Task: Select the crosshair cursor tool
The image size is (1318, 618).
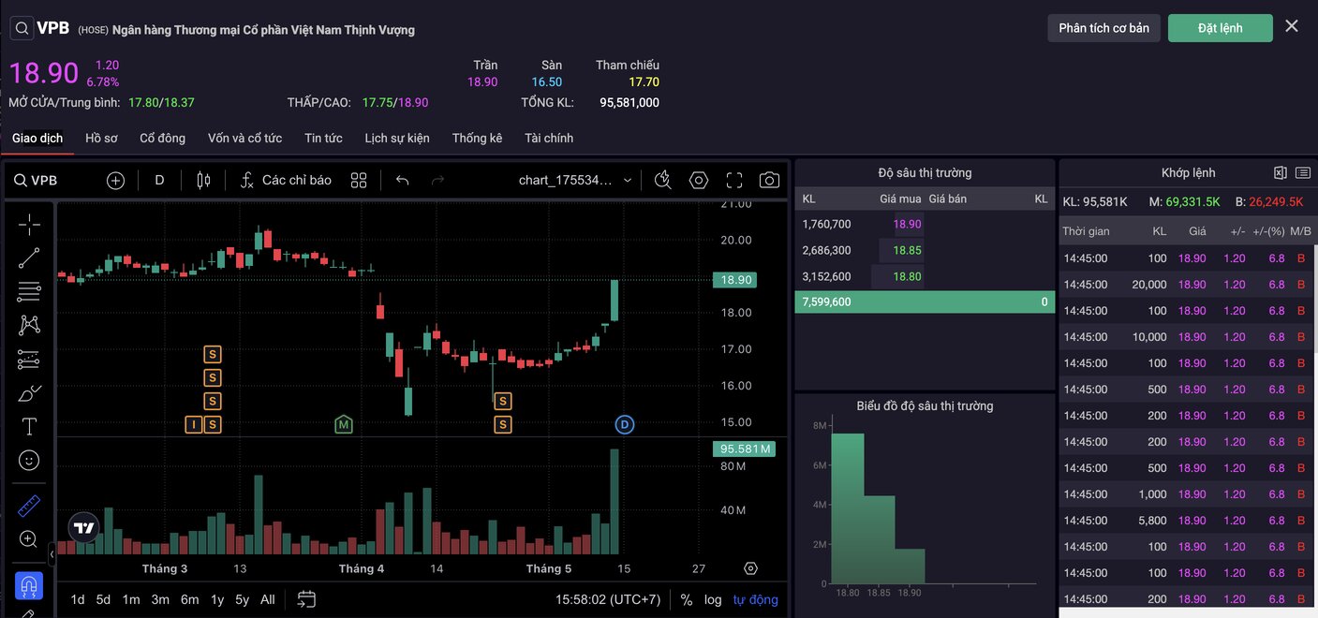Action: tap(29, 224)
